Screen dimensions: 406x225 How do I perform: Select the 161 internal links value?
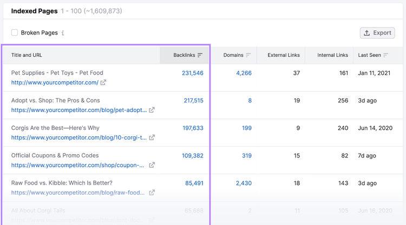tap(344, 73)
